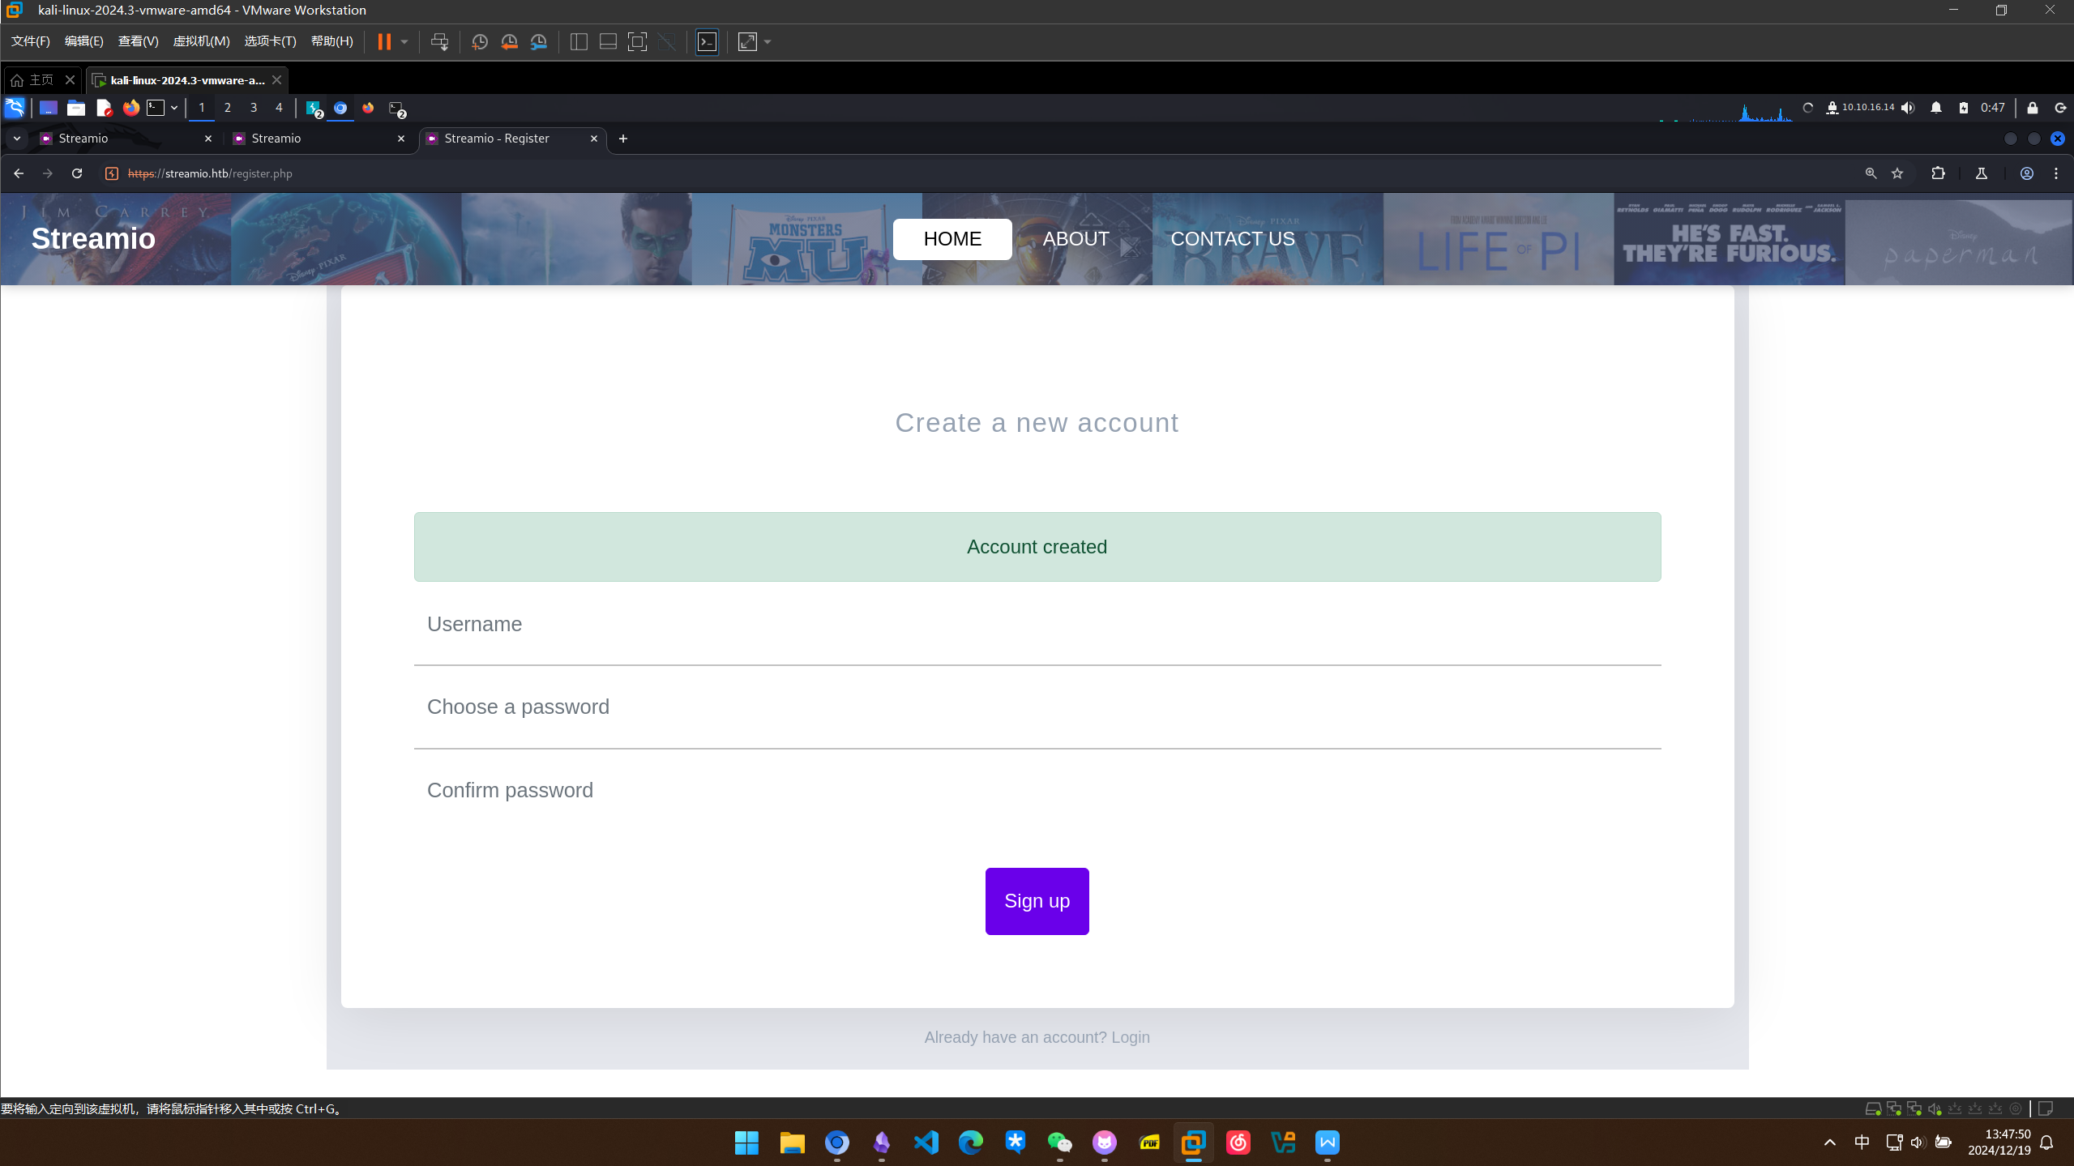The height and width of the screenshot is (1166, 2074).
Task: Follow the Already have an account Login link
Action: [1130, 1037]
